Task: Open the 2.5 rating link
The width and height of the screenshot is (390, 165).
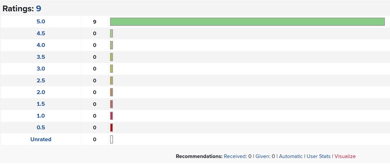Action: [41, 81]
